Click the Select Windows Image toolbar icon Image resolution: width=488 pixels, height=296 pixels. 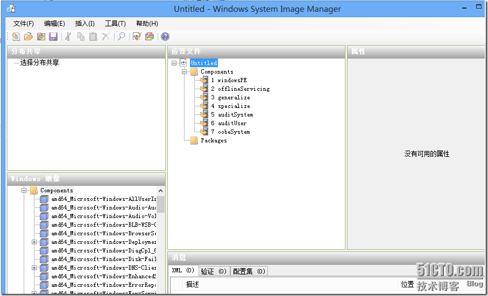(41, 37)
